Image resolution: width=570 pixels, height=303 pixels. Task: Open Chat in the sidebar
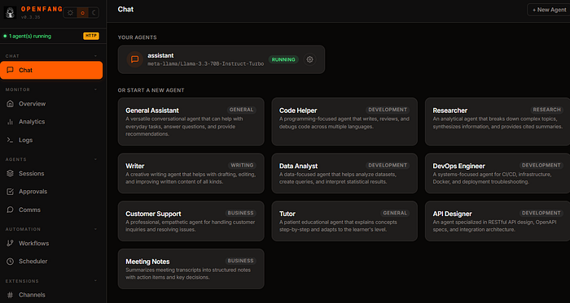[x=51, y=70]
